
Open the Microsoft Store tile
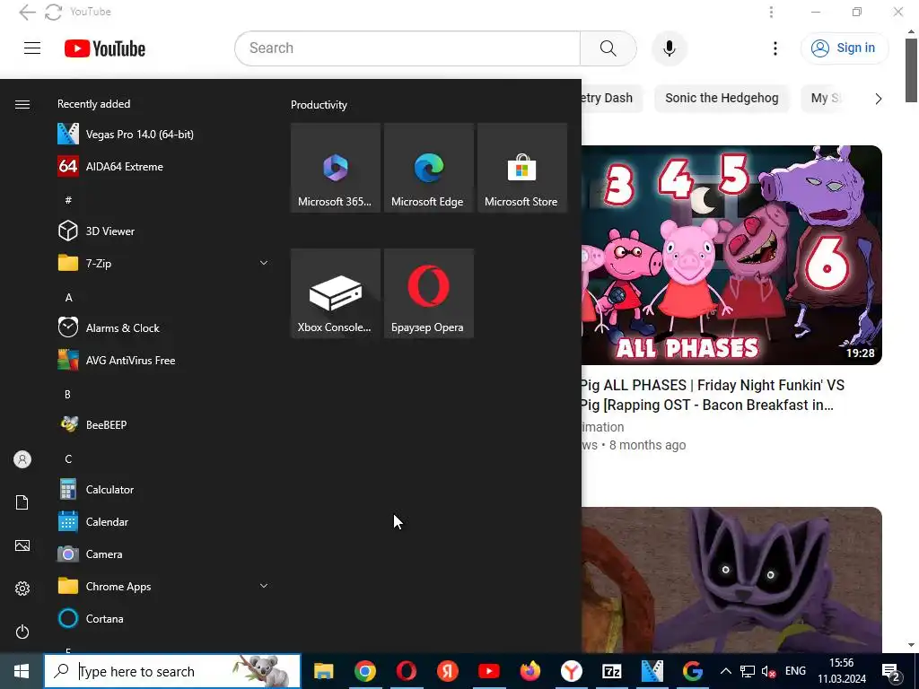tap(521, 168)
